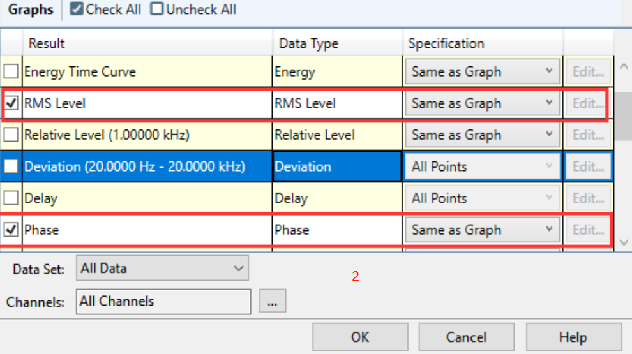Open the Data Set dropdown
The height and width of the screenshot is (354, 632).
(162, 269)
